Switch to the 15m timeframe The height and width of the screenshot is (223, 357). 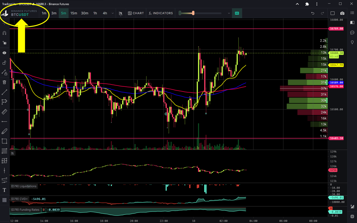74,13
